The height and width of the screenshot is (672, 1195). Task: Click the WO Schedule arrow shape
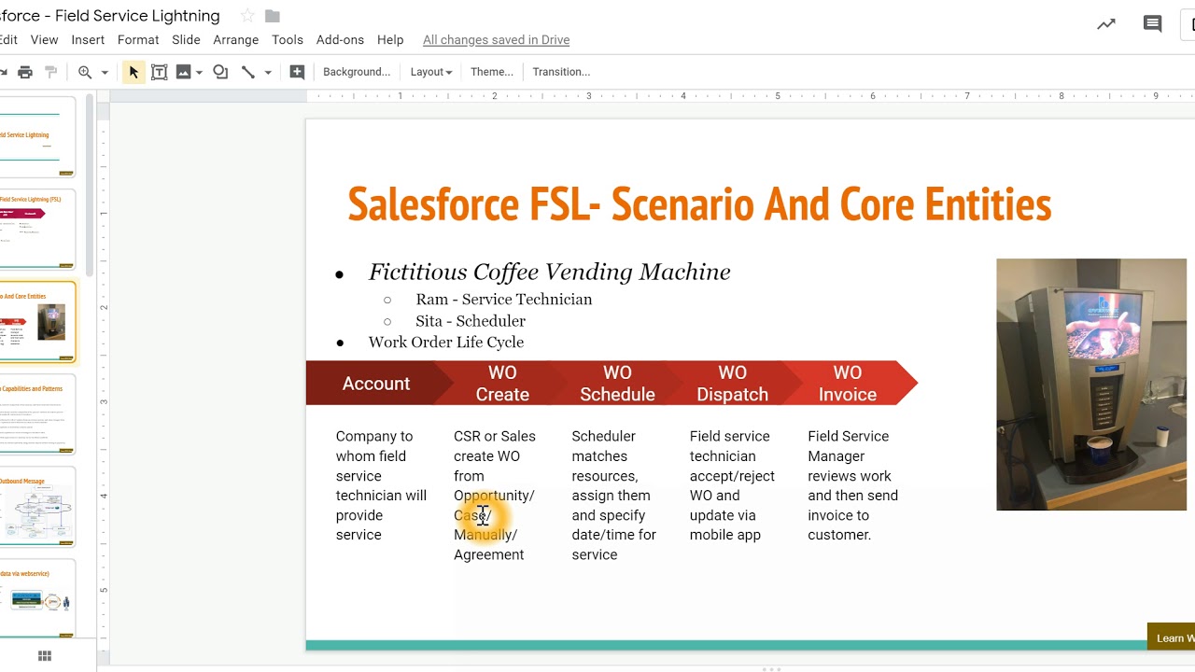pyautogui.click(x=617, y=384)
